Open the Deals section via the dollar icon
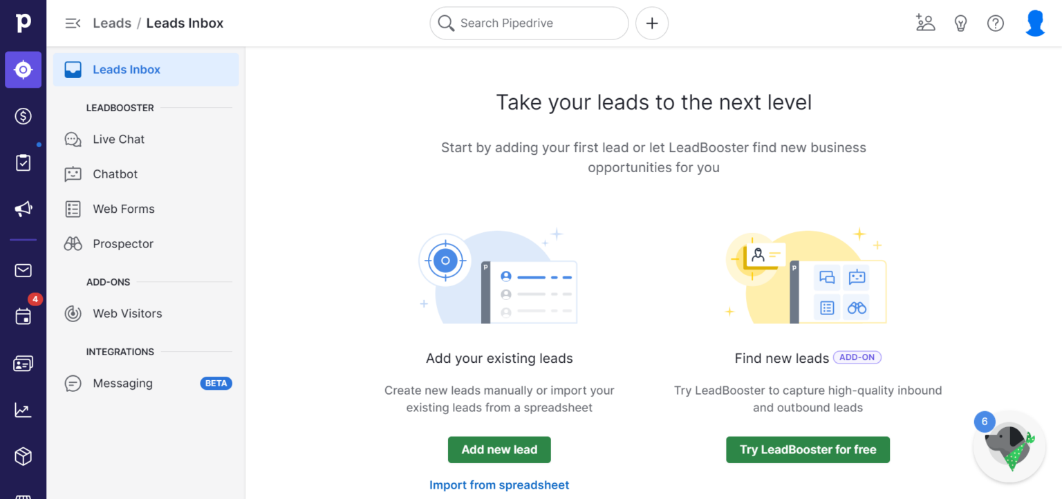The height and width of the screenshot is (499, 1062). (x=23, y=116)
